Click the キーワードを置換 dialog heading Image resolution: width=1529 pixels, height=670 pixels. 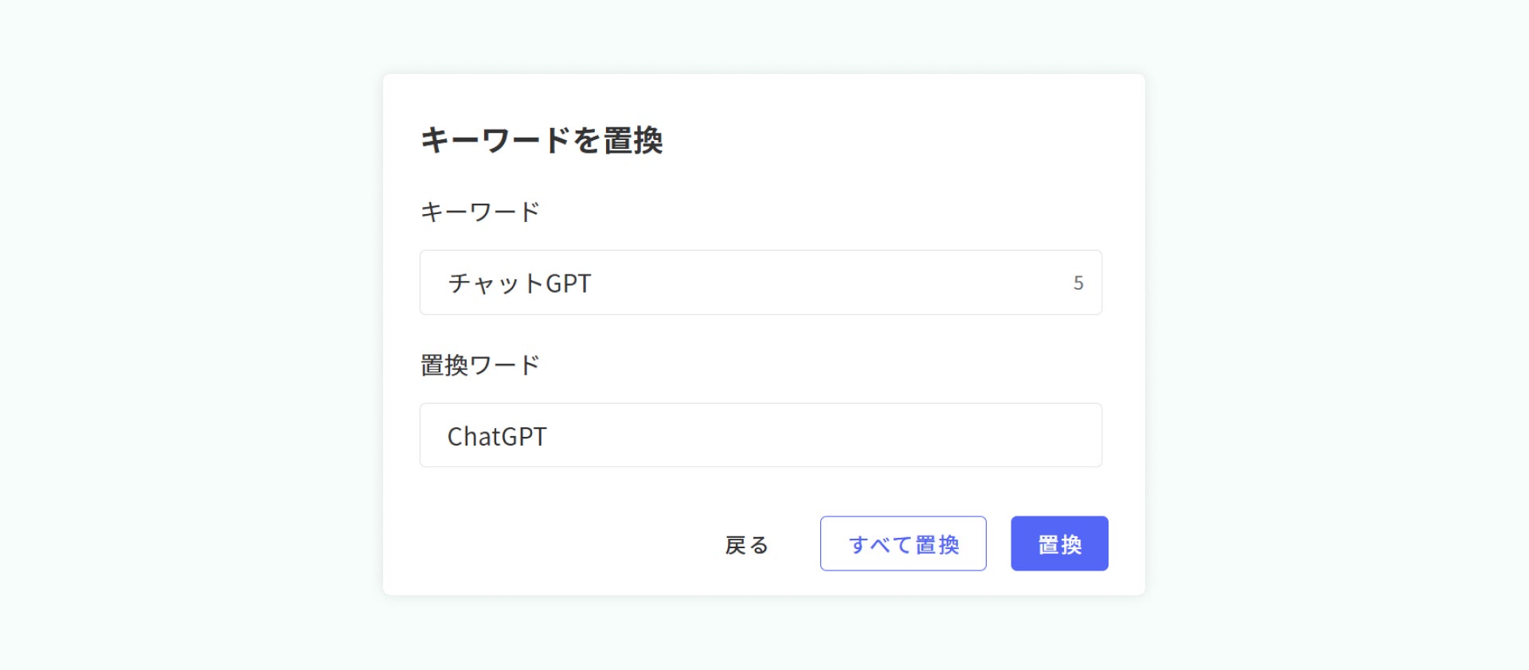pos(542,140)
